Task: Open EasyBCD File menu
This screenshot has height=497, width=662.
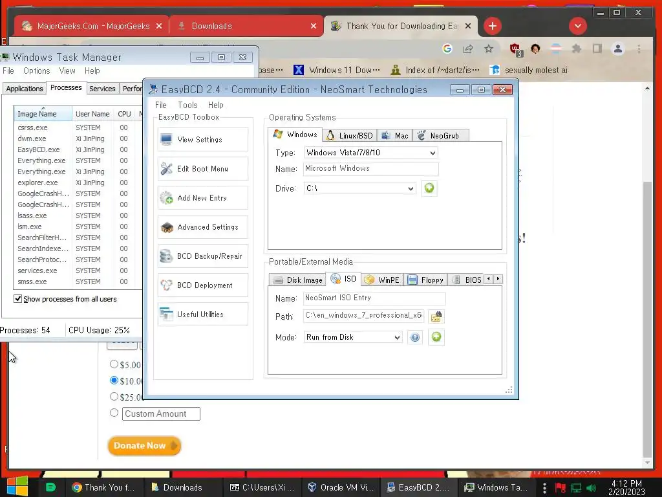Action: pos(160,105)
